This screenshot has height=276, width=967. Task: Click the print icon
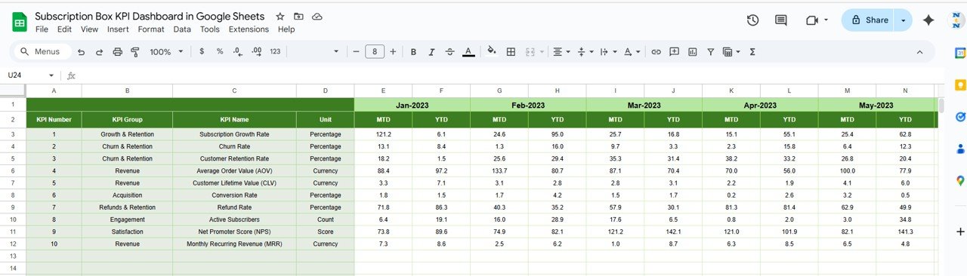117,51
